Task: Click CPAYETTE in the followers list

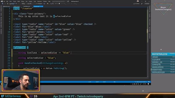Action: [156, 65]
